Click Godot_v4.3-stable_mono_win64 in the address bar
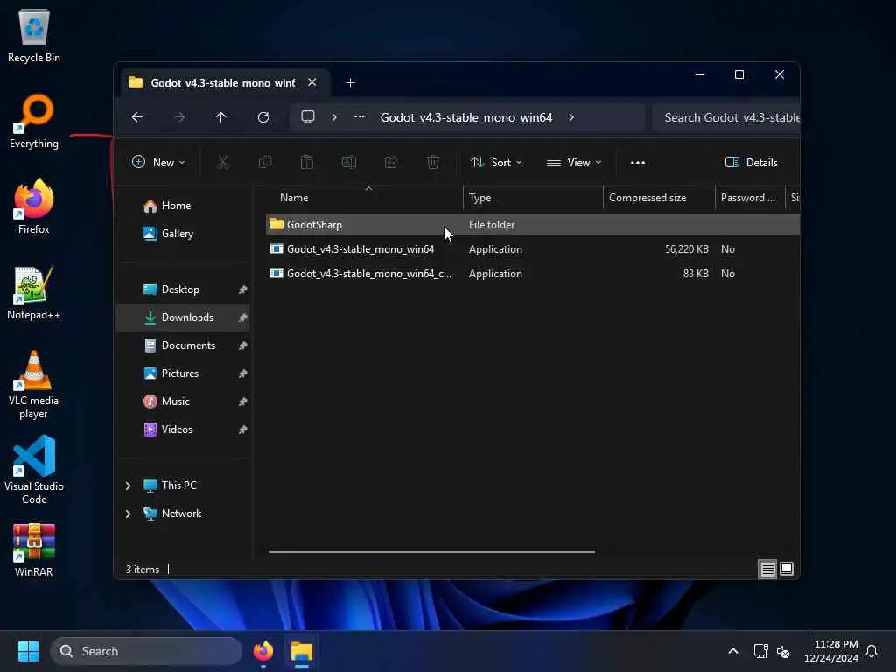896x672 pixels. click(x=466, y=117)
